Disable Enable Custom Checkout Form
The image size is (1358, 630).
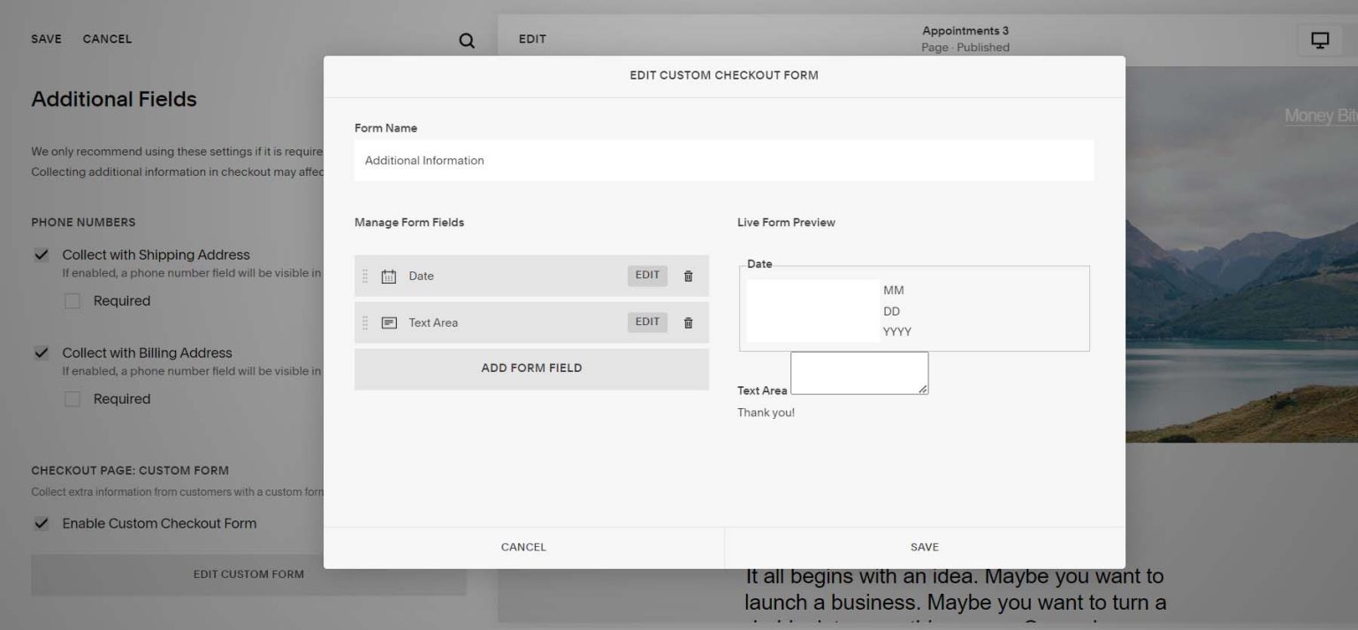point(41,523)
